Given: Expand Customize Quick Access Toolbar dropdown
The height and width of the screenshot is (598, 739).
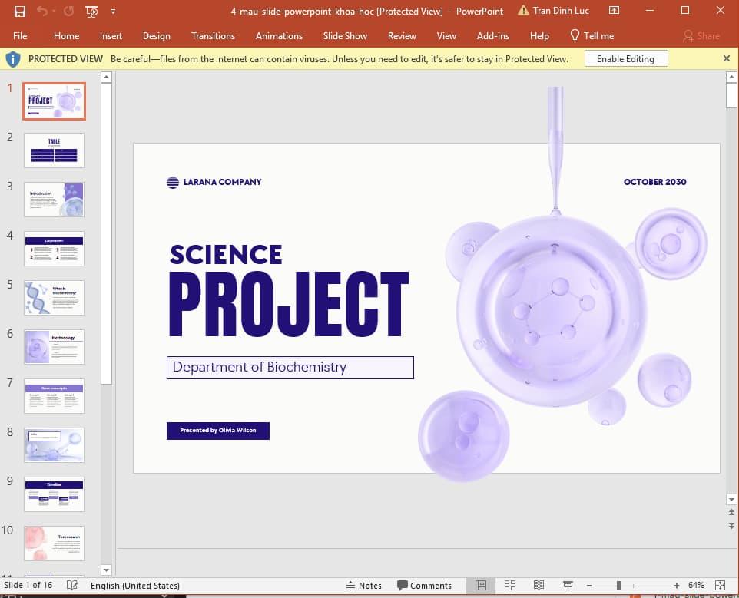Looking at the screenshot, I should click(x=113, y=11).
